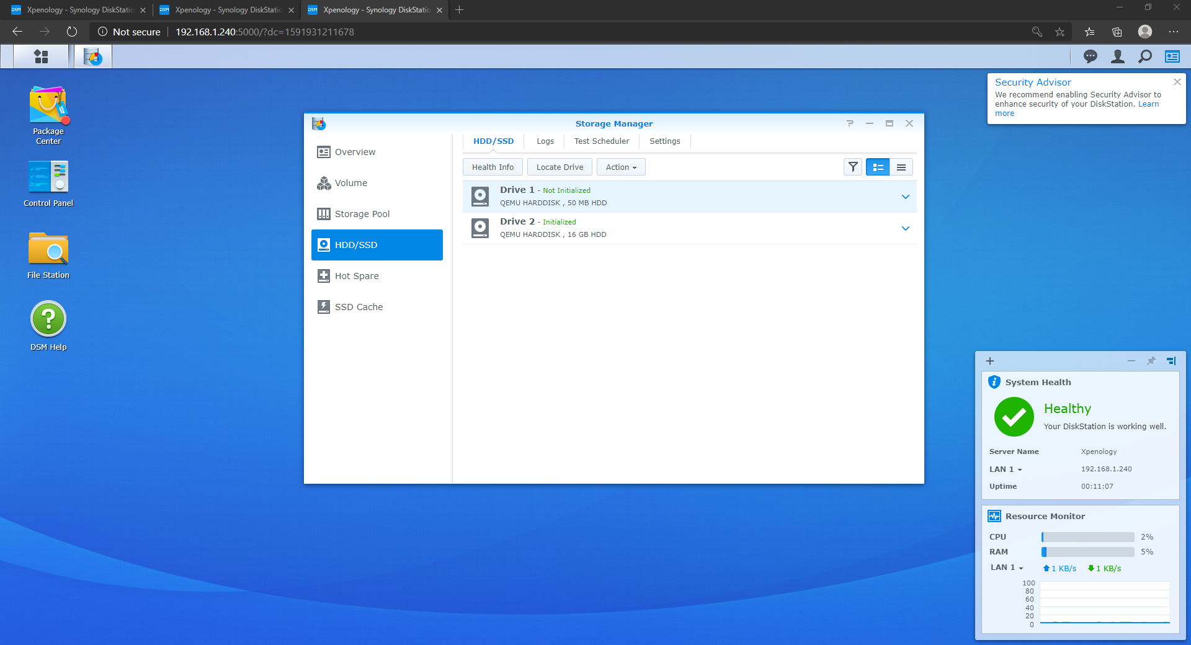Open the browser profile avatar
This screenshot has height=645, width=1191.
click(x=1145, y=32)
